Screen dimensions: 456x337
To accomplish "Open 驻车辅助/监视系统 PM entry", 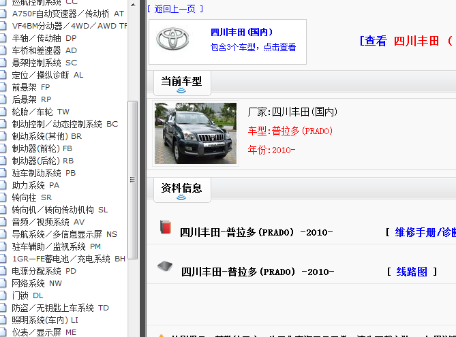I will point(56,246).
